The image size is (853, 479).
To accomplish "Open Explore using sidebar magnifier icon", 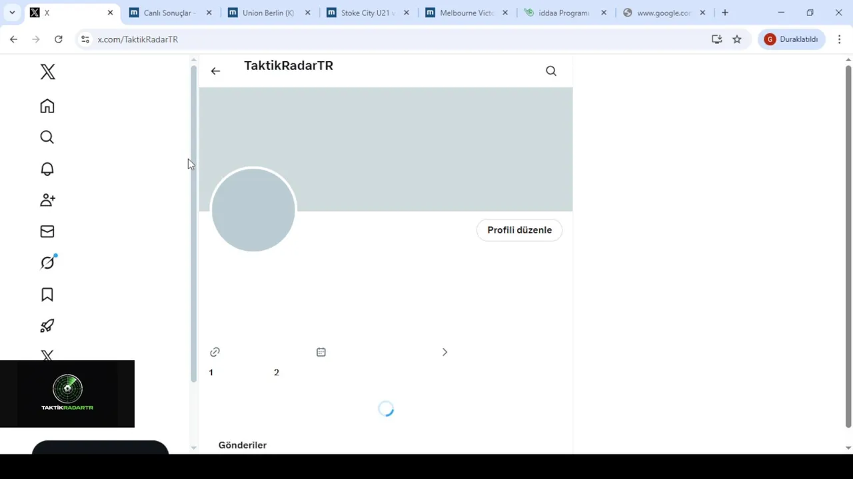I will point(47,137).
